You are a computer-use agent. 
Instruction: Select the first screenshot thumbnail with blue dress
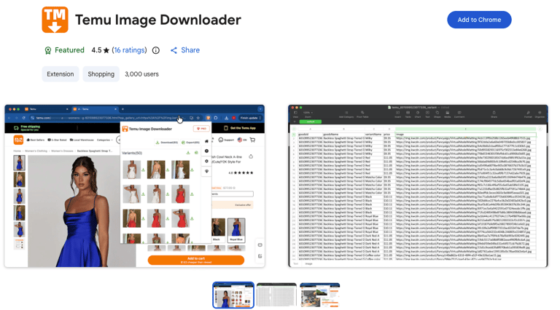233,295
